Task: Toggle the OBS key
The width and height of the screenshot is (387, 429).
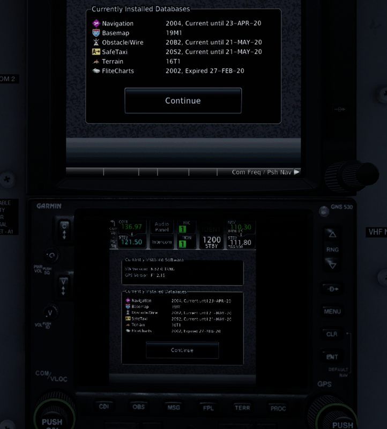Action: pyautogui.click(x=139, y=407)
